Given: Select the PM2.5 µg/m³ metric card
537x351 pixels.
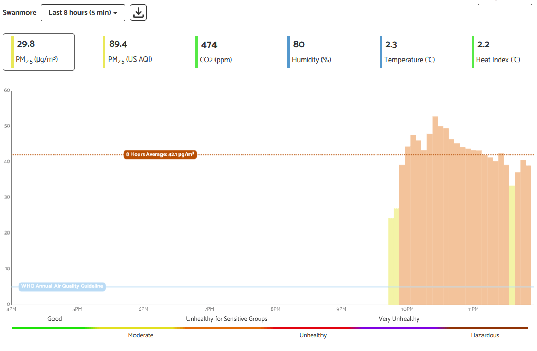Looking at the screenshot, I should point(38,51).
